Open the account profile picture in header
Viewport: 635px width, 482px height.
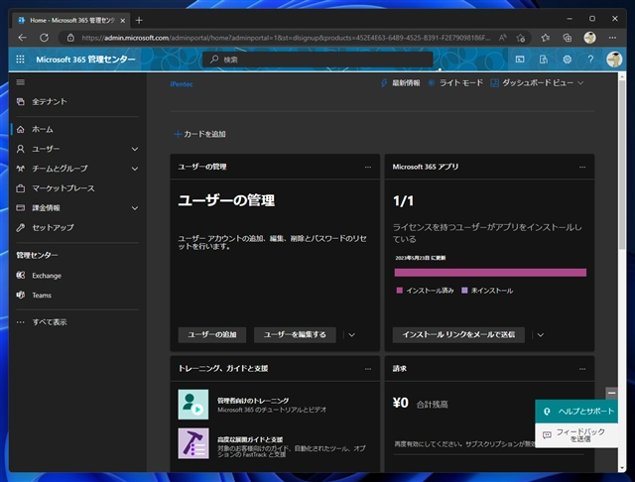[x=614, y=60]
